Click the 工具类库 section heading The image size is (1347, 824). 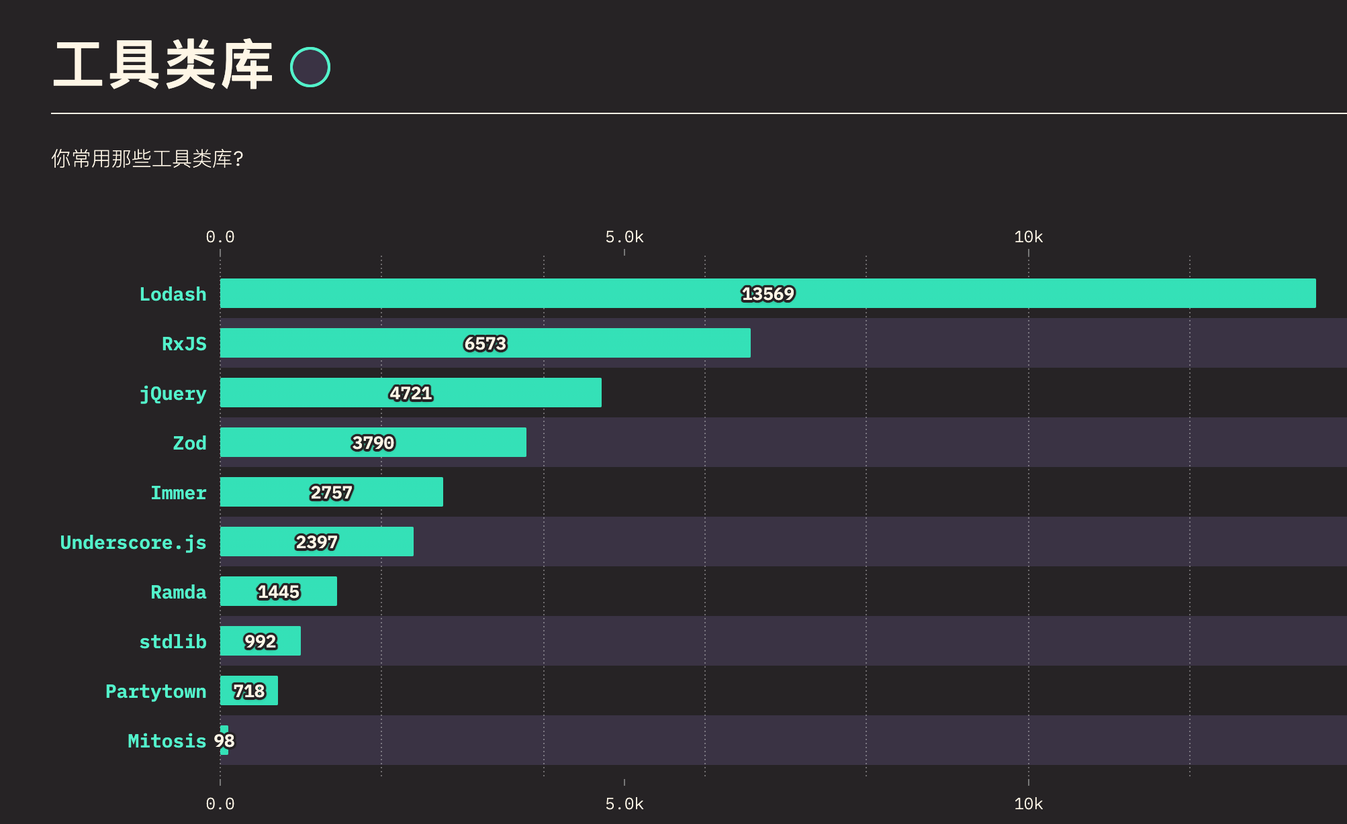point(163,65)
